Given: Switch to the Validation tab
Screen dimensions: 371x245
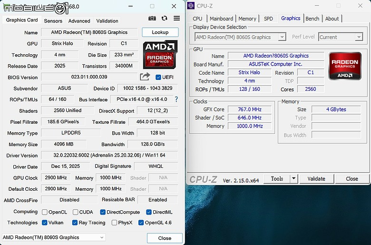Looking at the screenshot, I should 107,21.
